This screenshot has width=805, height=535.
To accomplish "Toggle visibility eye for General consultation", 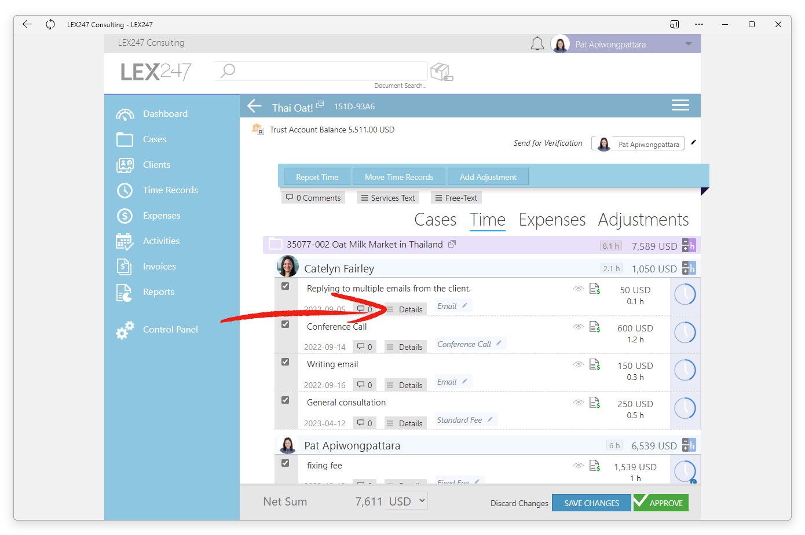I will 578,403.
